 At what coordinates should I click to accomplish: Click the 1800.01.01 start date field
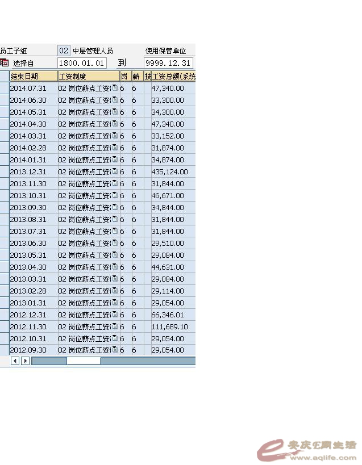pyautogui.click(x=82, y=63)
